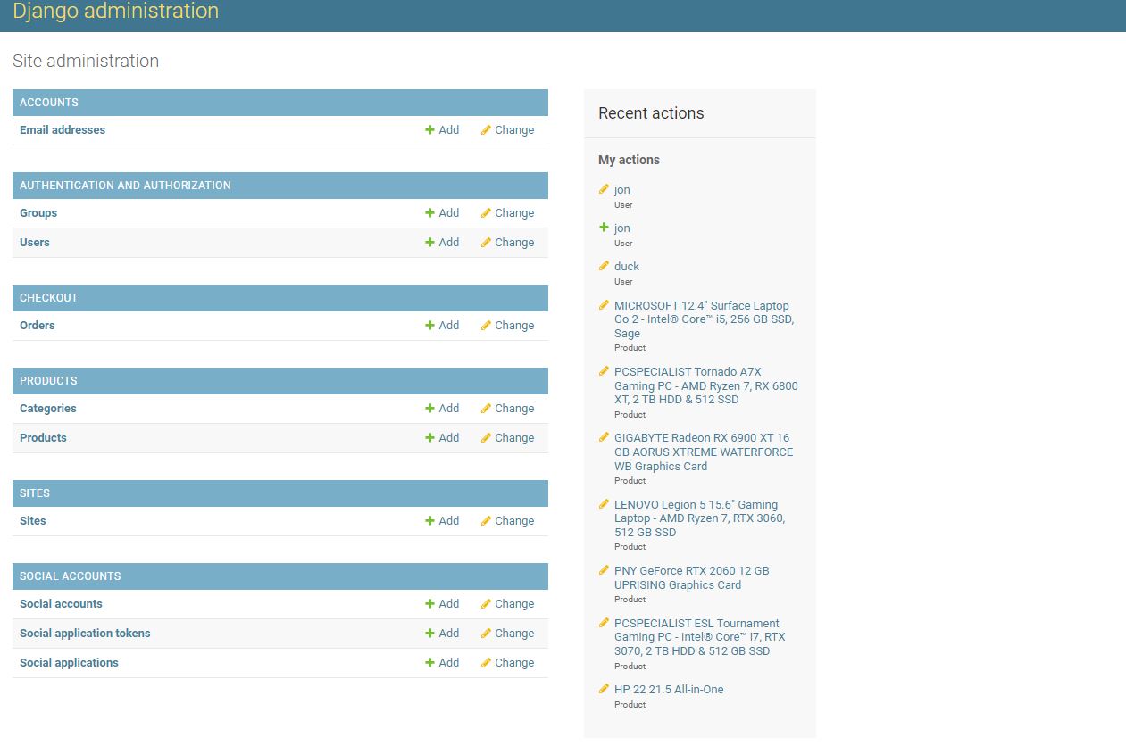Go to the Products app section header
This screenshot has width=1126, height=754.
point(48,381)
